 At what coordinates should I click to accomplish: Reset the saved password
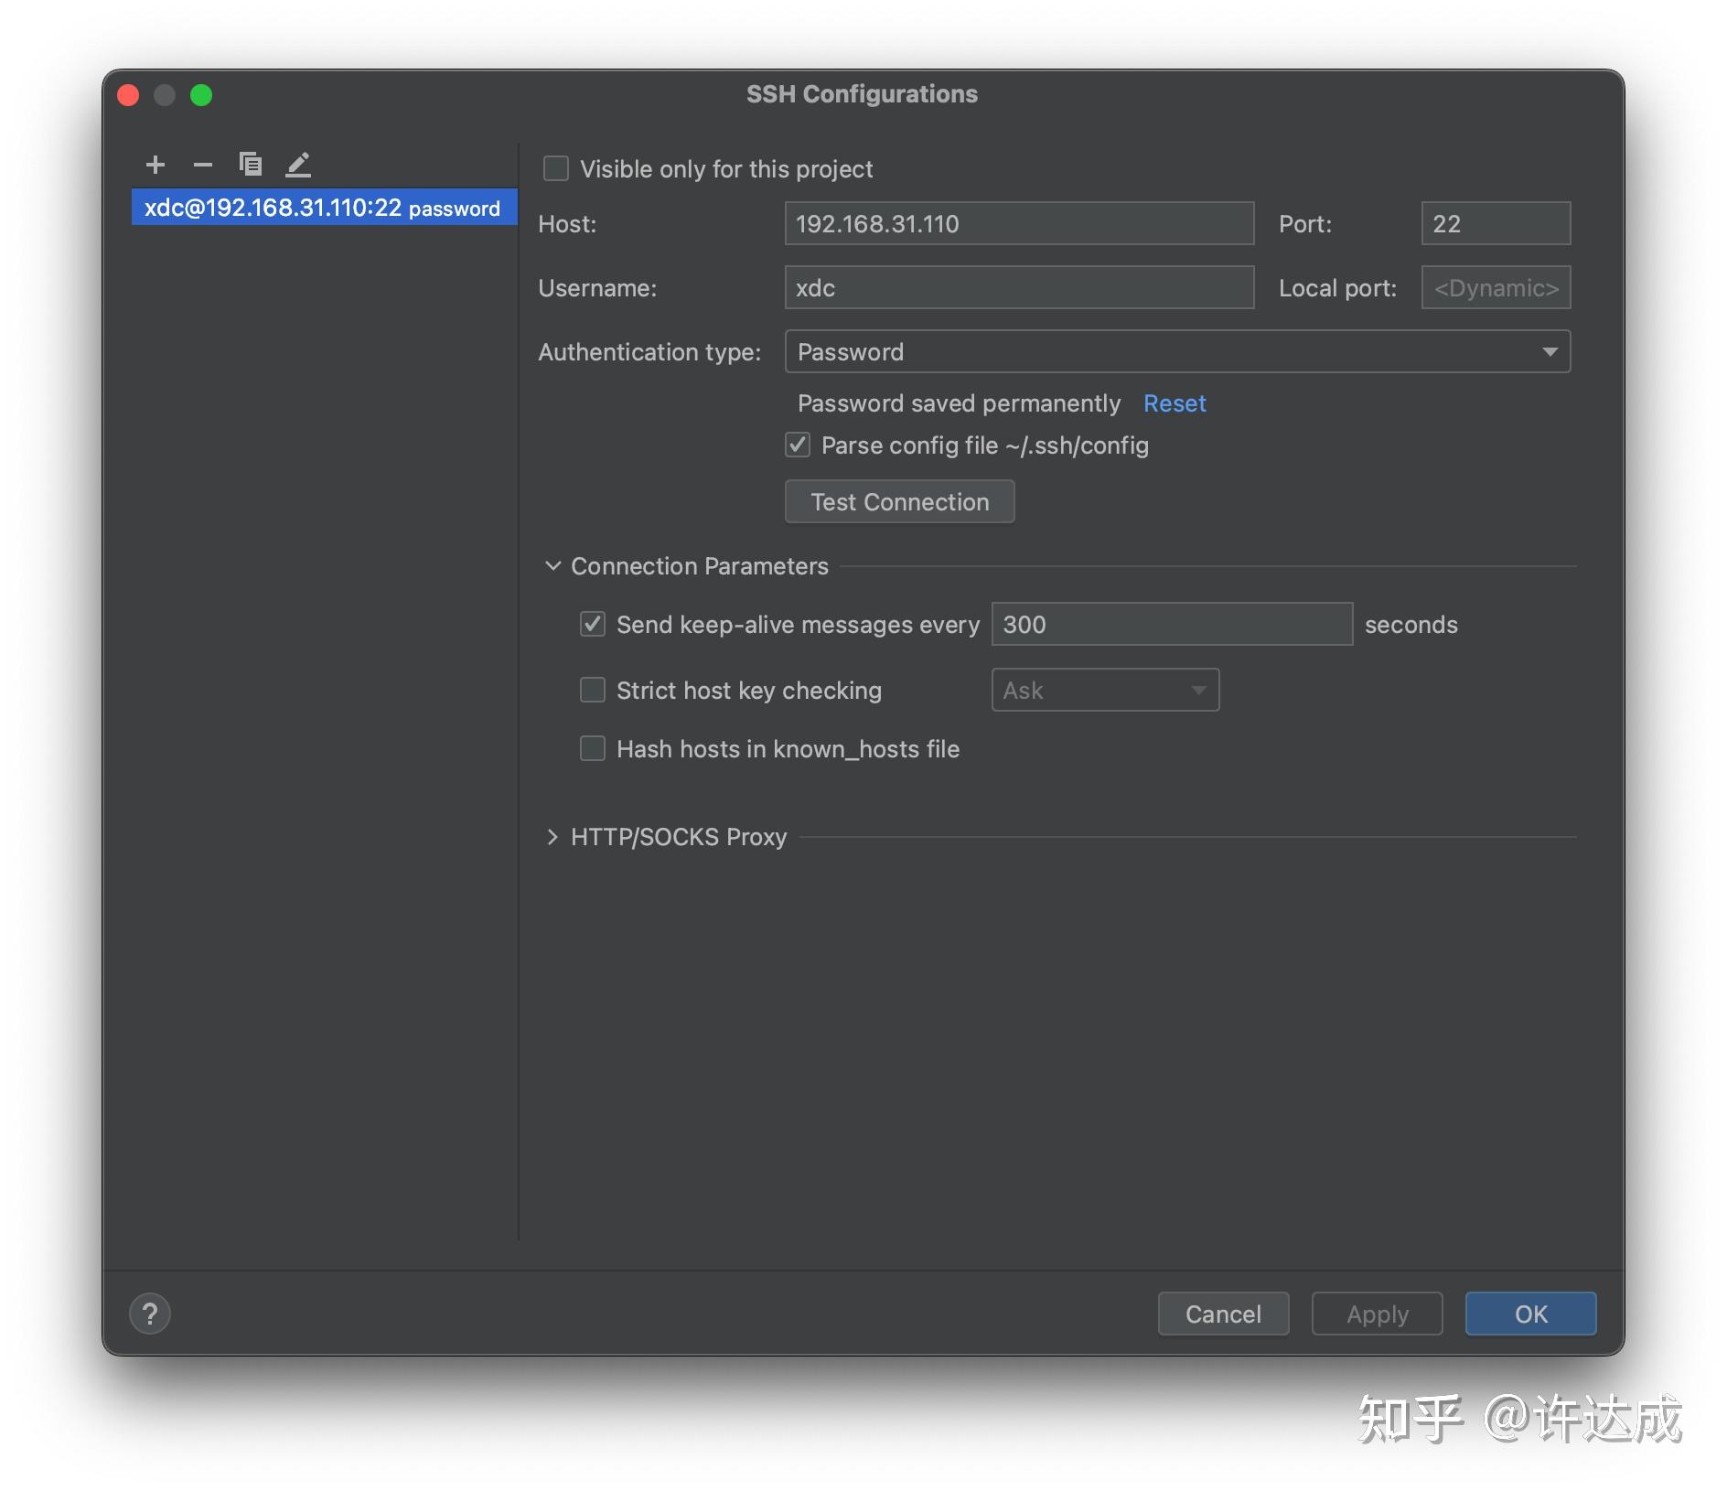1175,403
